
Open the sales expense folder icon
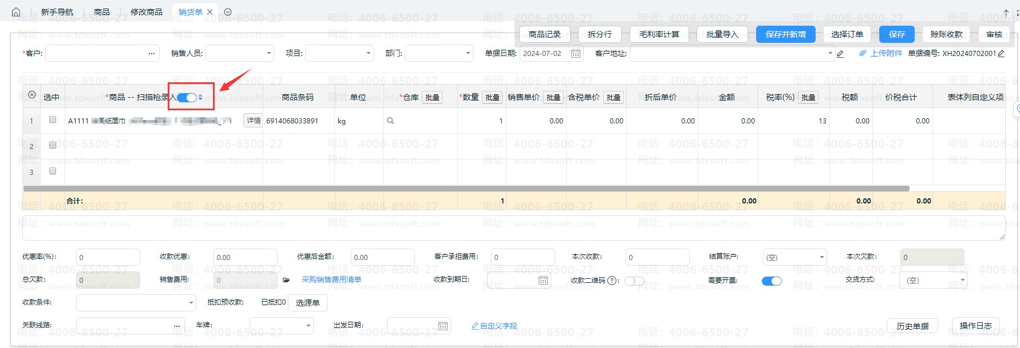click(x=286, y=280)
